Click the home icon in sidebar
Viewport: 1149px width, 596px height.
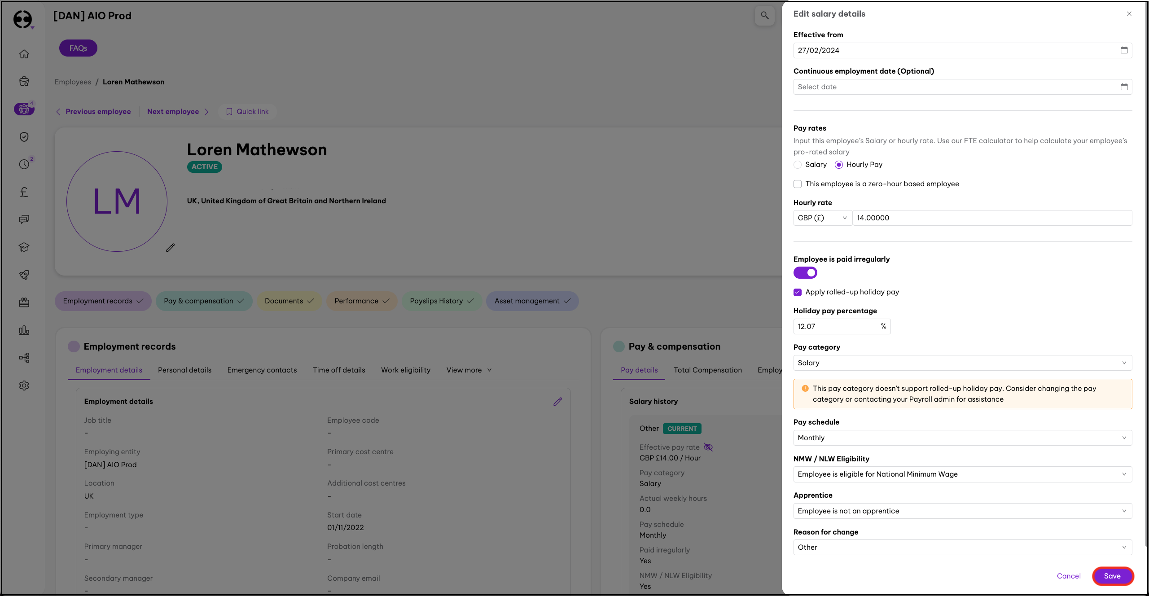pyautogui.click(x=24, y=54)
